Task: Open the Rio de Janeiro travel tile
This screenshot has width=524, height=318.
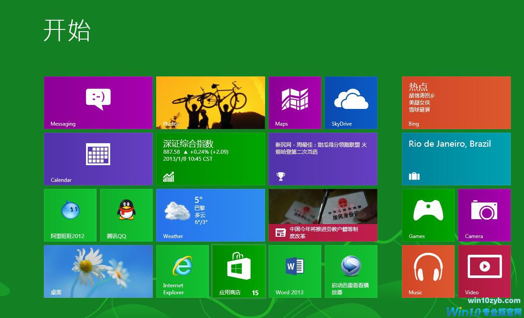Action: pyautogui.click(x=456, y=159)
